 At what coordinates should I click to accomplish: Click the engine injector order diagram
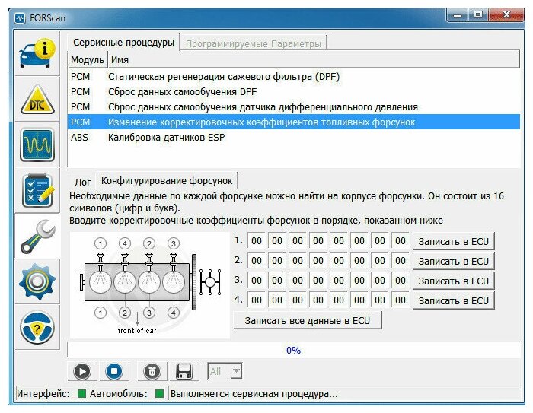coord(150,285)
